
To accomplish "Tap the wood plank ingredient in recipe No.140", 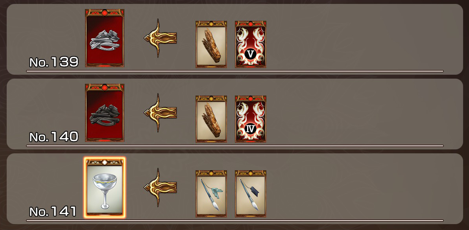I will pyautogui.click(x=211, y=119).
